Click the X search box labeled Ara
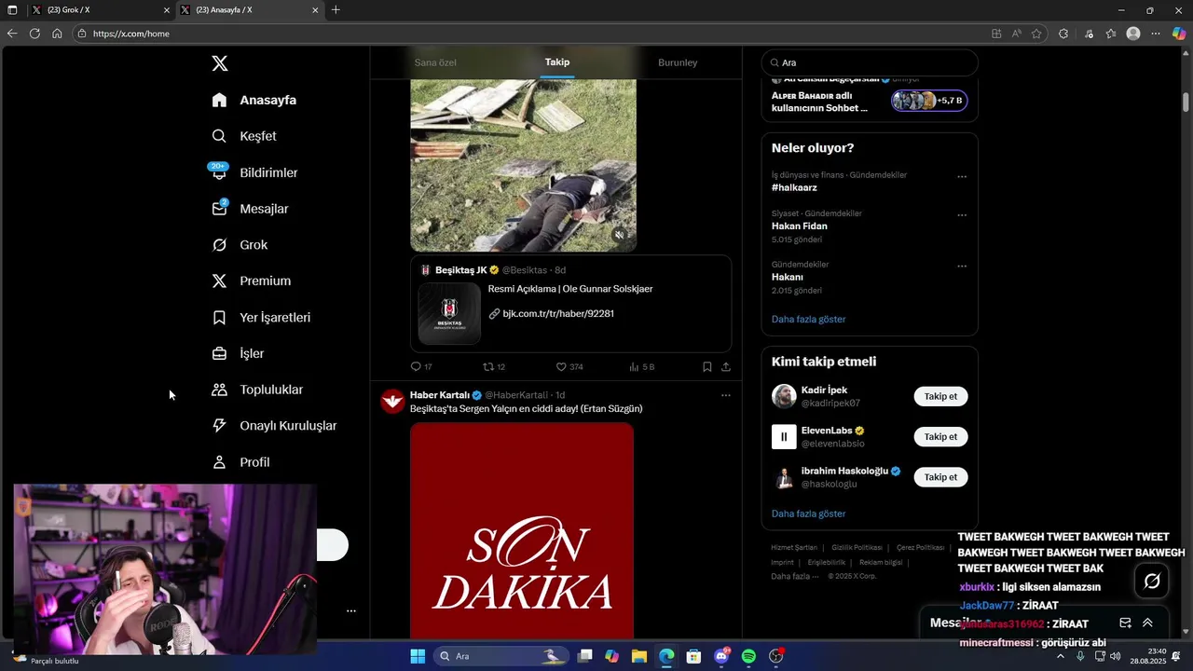The height and width of the screenshot is (671, 1193). (x=870, y=62)
